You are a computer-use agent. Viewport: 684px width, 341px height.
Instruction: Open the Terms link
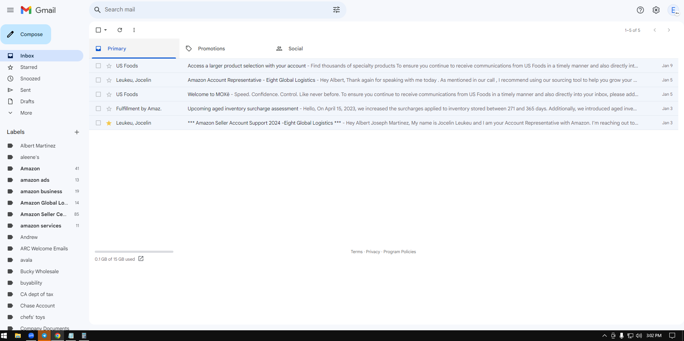[x=356, y=252]
